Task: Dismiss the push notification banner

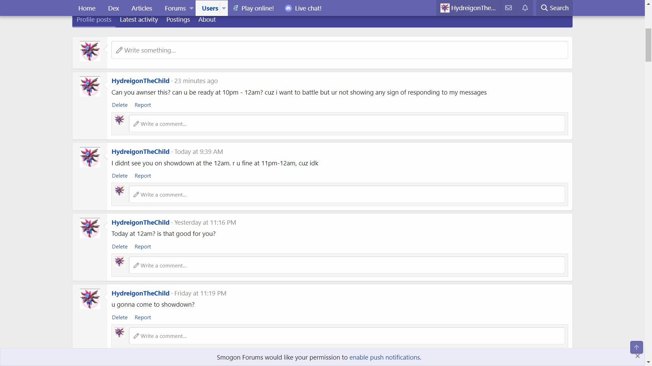Action: (x=637, y=356)
